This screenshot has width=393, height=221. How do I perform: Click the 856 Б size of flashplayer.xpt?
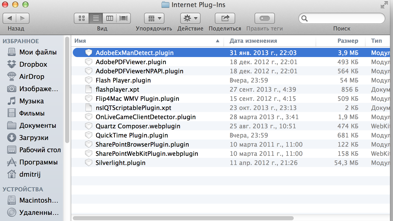(x=350, y=89)
